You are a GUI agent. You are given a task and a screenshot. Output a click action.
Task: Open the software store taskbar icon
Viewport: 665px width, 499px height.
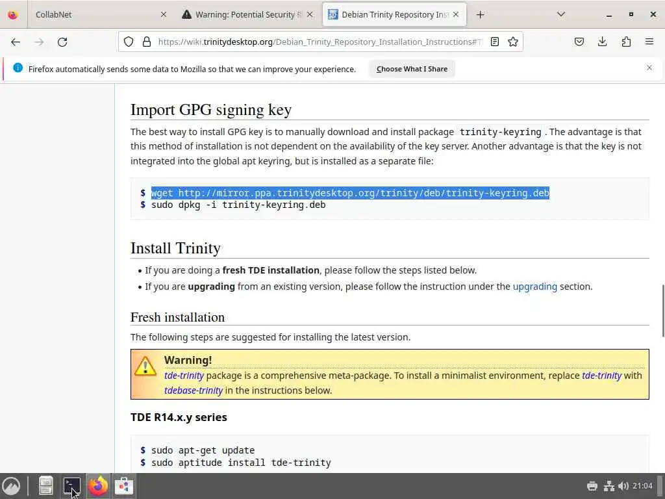(124, 486)
